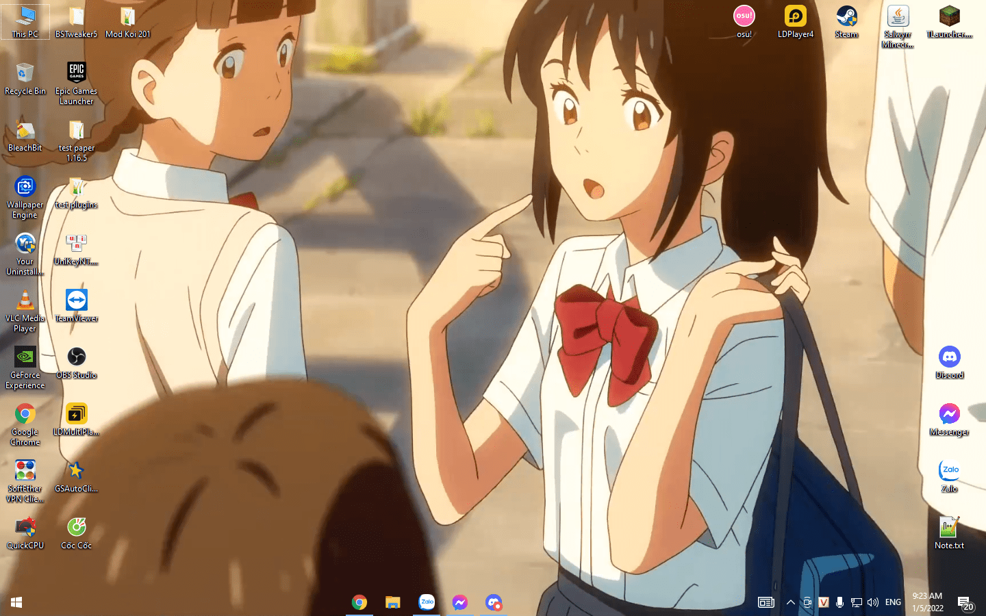The height and width of the screenshot is (616, 986).
Task: Click File Explorer in the taskbar
Action: (392, 602)
